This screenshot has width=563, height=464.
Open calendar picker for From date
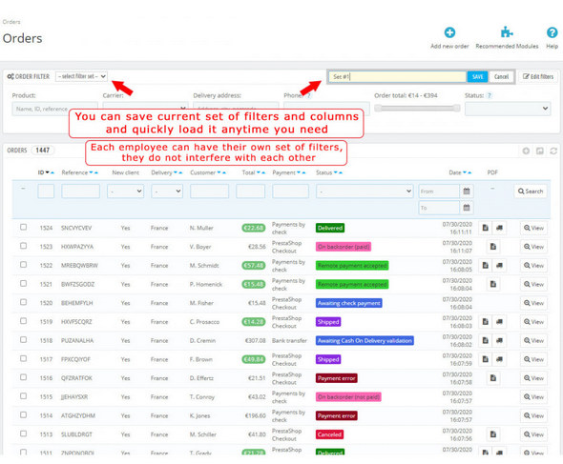[467, 192]
